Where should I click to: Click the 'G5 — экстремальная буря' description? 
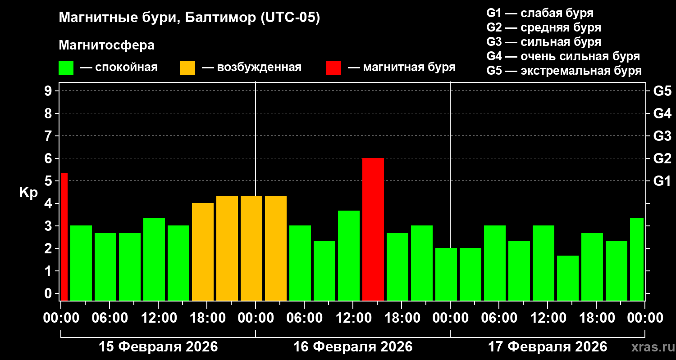pyautogui.click(x=564, y=71)
